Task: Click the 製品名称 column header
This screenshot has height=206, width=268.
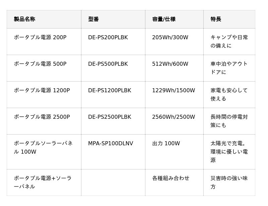Action: click(x=24, y=19)
